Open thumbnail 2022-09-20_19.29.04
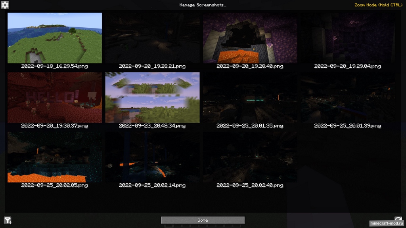Viewport: 406px width, 228px height. pos(348,38)
